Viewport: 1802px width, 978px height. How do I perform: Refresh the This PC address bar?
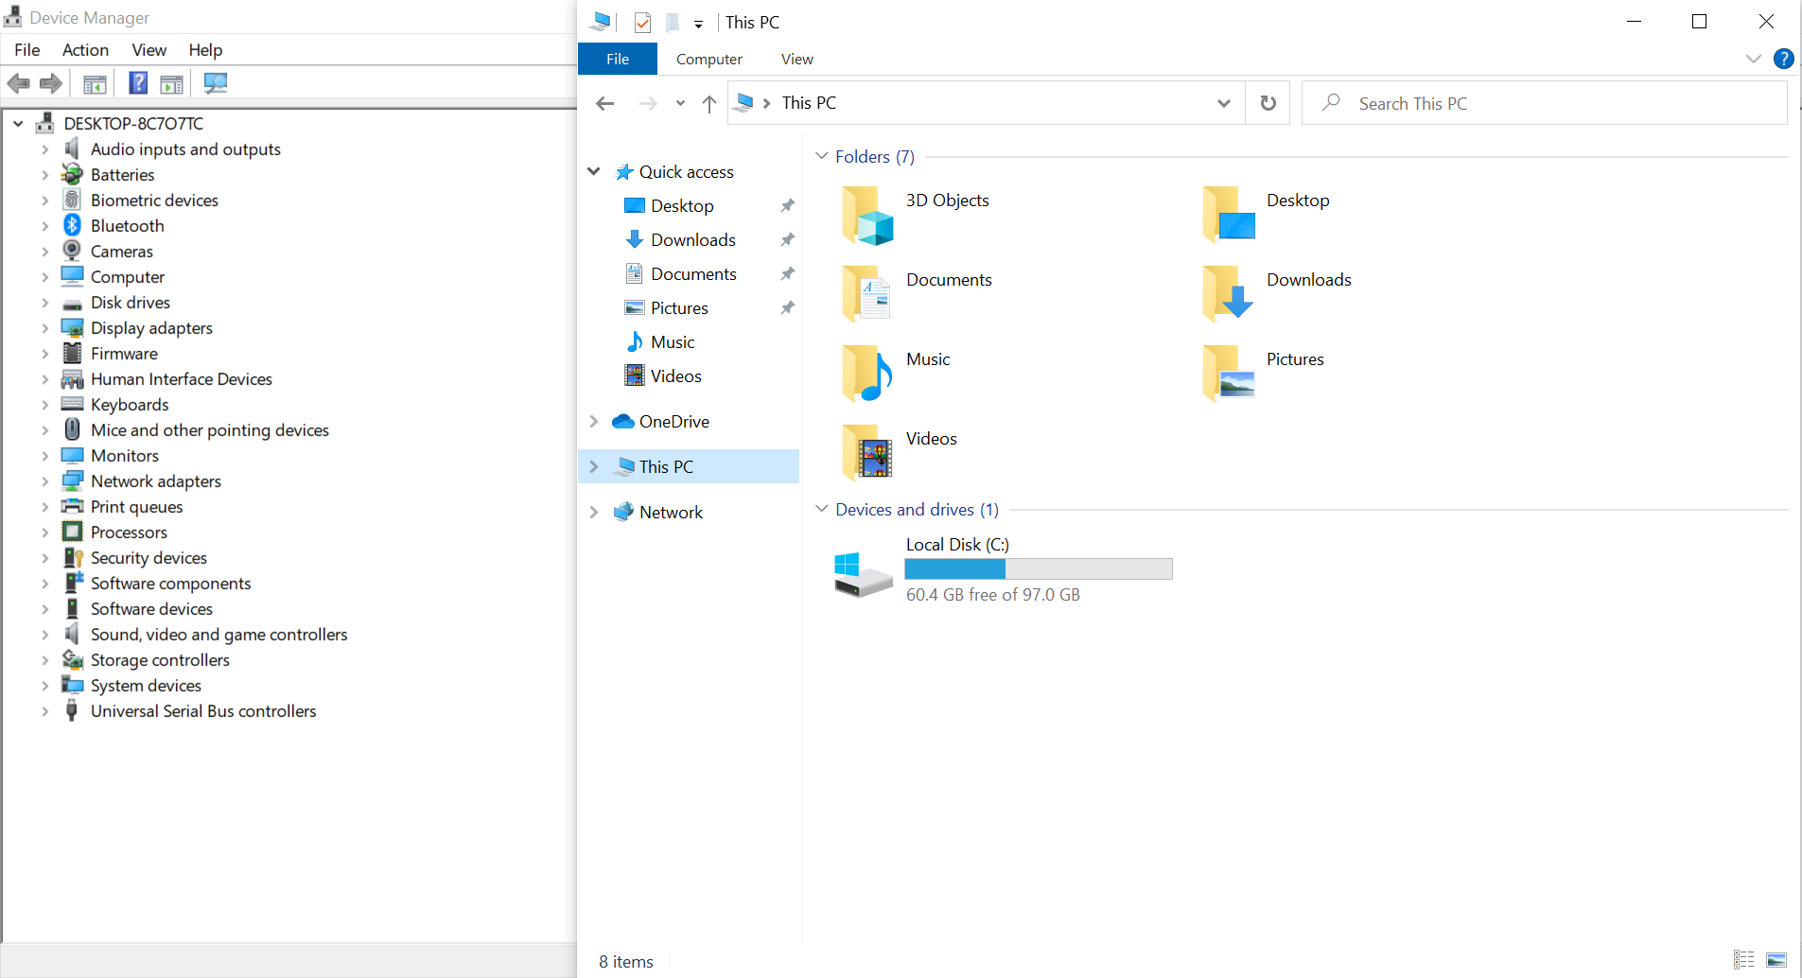coord(1268,103)
